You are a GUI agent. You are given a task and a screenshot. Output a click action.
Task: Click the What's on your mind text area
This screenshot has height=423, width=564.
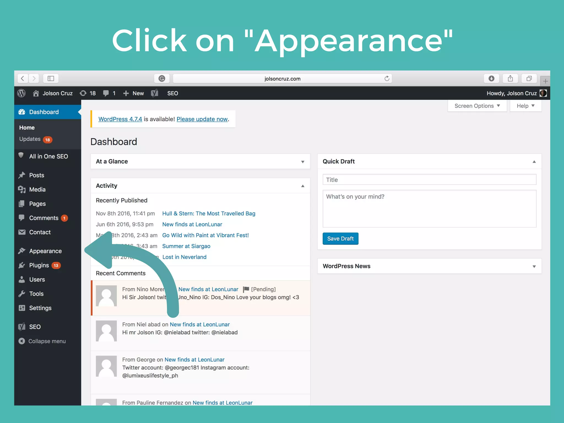429,208
